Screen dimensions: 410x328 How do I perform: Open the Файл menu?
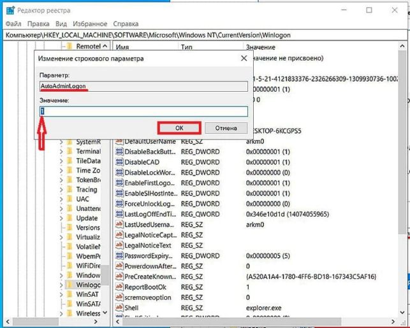13,24
